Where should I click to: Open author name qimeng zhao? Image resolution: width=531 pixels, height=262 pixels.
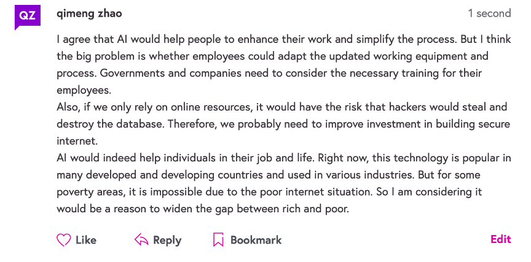point(89,13)
